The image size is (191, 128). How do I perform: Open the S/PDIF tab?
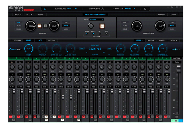41,15
